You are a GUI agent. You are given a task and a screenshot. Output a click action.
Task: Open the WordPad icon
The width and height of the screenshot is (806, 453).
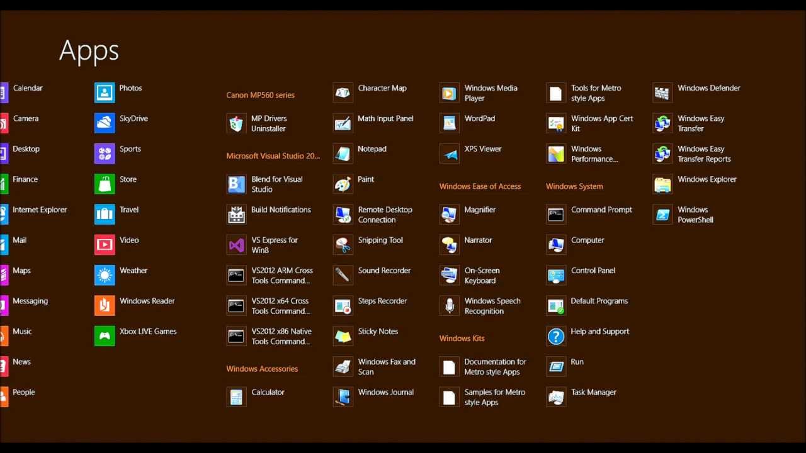tap(450, 123)
